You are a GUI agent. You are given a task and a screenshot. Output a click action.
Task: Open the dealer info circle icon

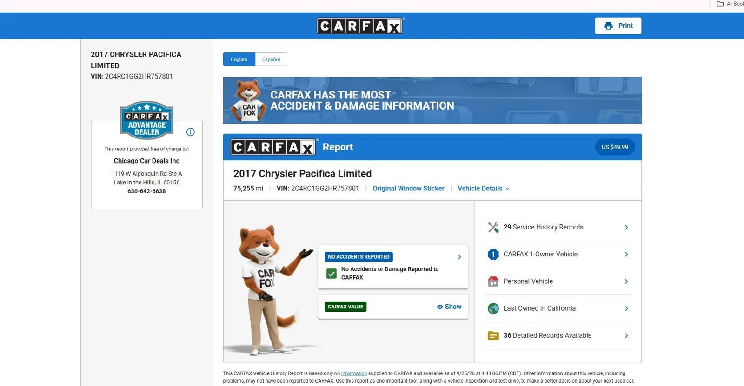pyautogui.click(x=190, y=132)
